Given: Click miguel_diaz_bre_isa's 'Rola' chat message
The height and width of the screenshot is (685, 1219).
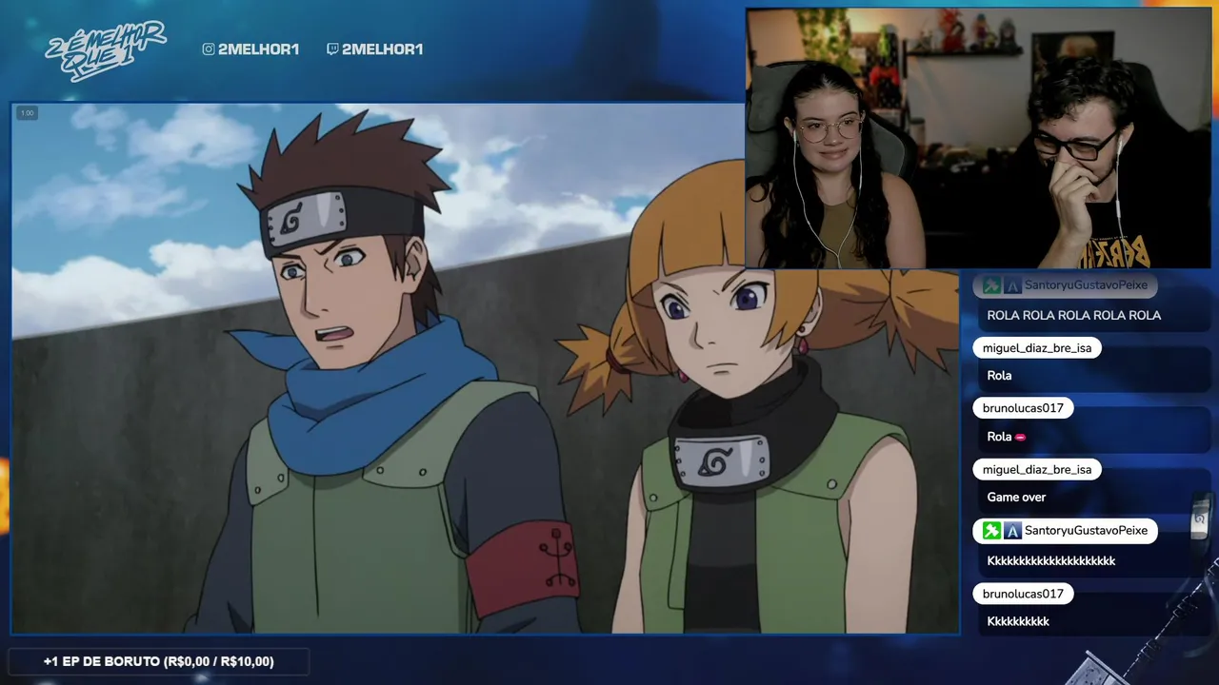Looking at the screenshot, I should pos(999,376).
